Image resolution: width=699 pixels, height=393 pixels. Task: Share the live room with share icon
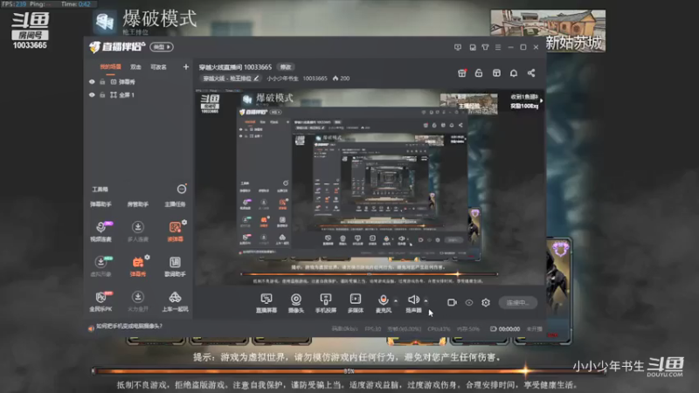pos(531,73)
